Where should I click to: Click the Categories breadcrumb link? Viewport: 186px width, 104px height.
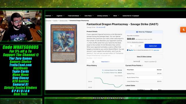click(48, 21)
